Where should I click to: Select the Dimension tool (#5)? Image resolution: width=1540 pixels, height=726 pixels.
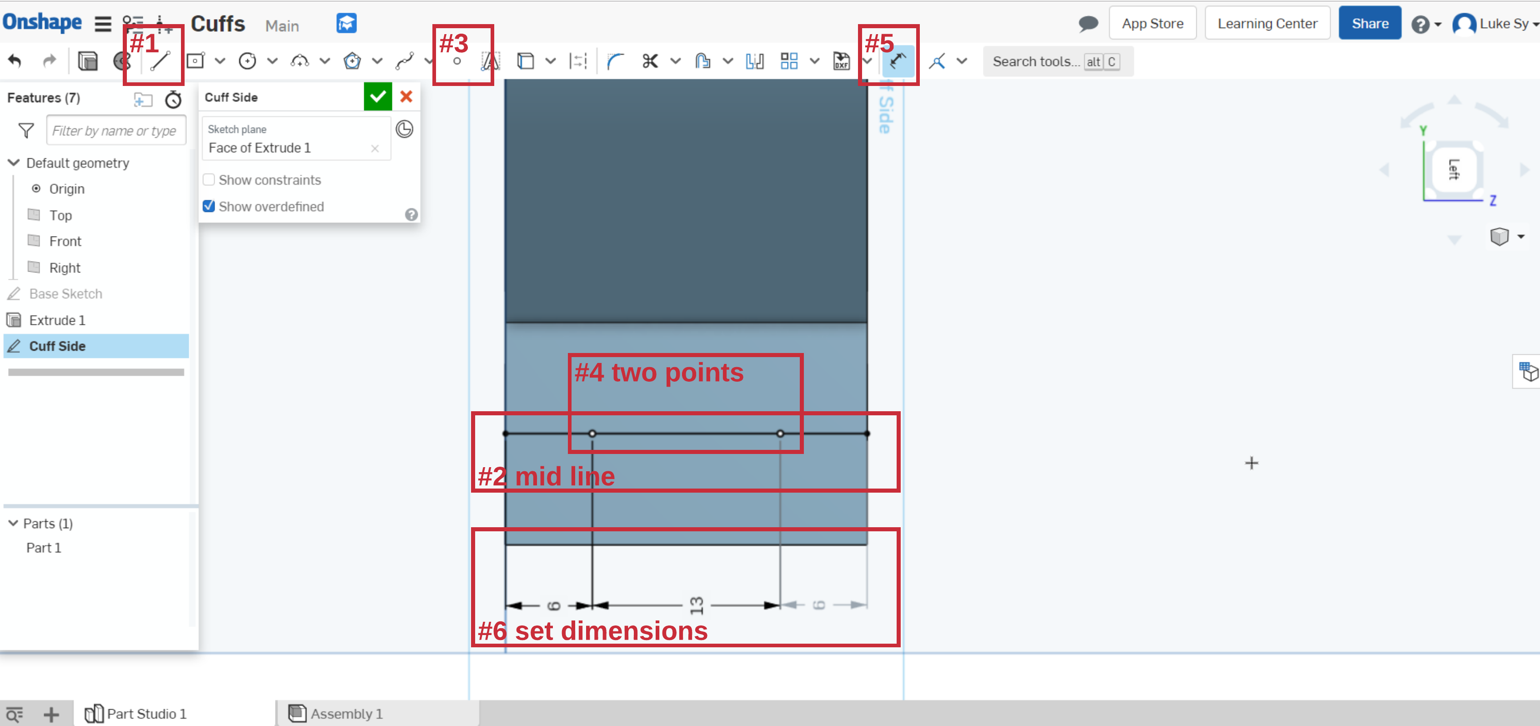pos(897,60)
